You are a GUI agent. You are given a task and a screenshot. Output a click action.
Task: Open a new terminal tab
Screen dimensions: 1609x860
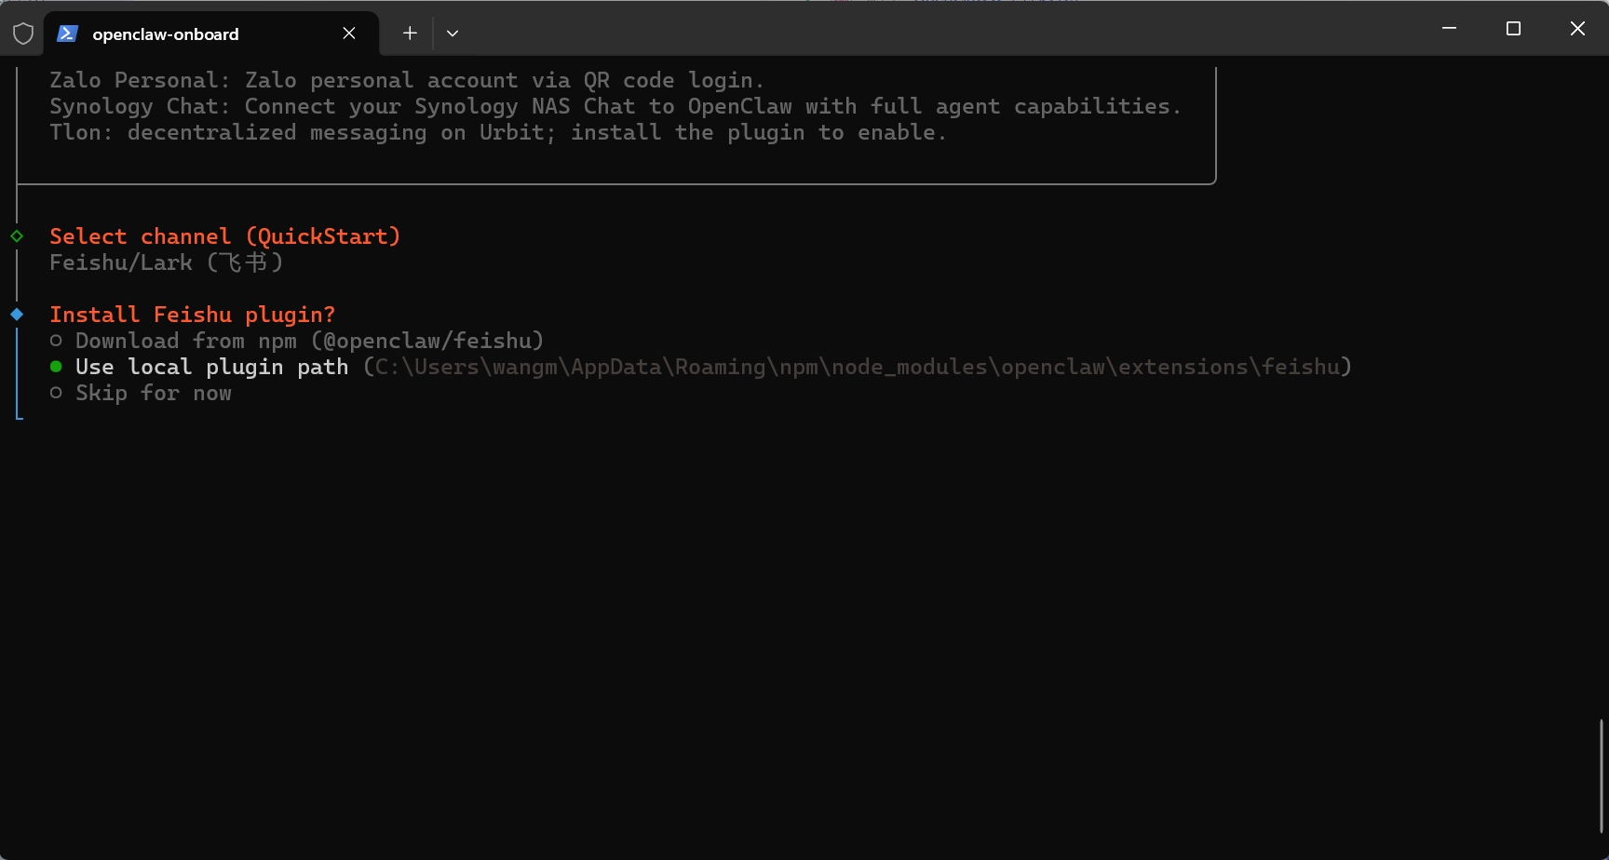coord(410,34)
